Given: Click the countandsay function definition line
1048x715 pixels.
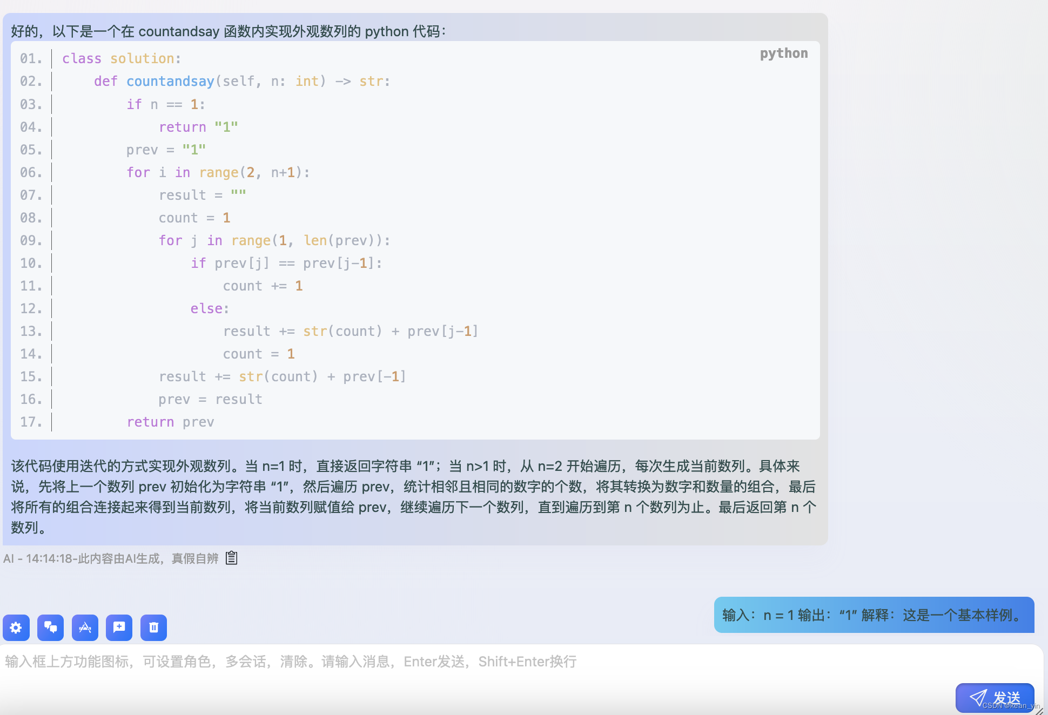Looking at the screenshot, I should [242, 81].
